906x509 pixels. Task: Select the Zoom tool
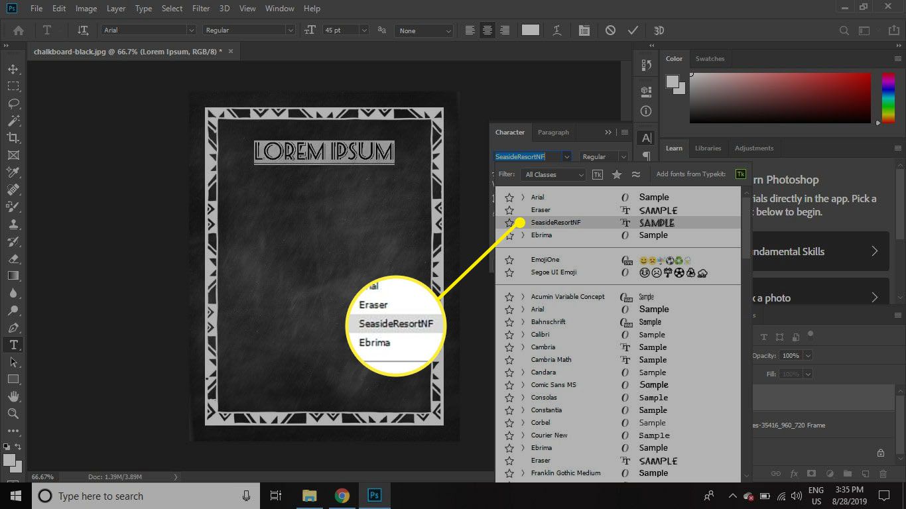point(13,414)
